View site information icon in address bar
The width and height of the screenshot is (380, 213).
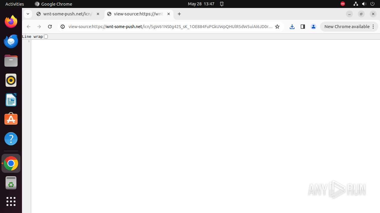(x=63, y=27)
